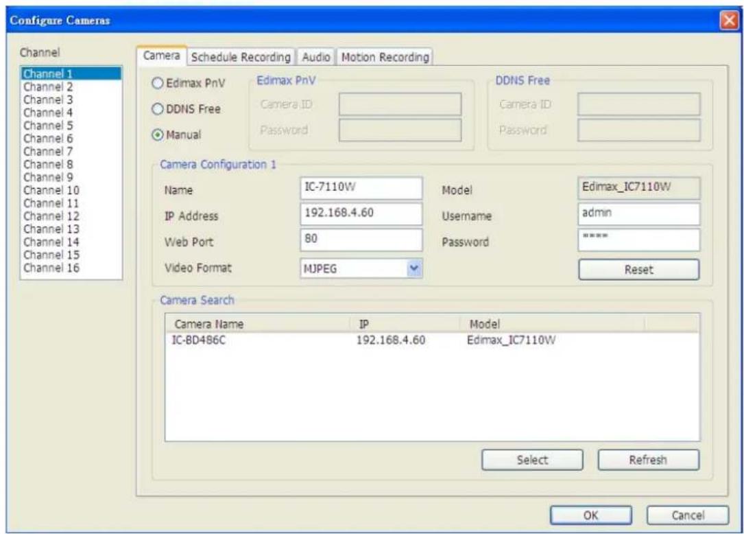Click the Model column header in Camera Search
This screenshot has height=534, width=744.
pos(552,324)
